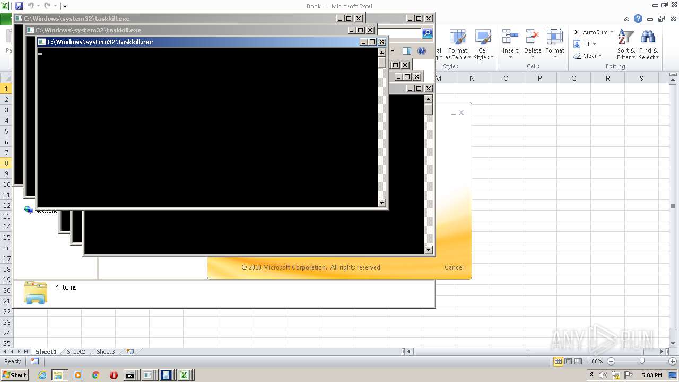This screenshot has width=679, height=382.
Task: Click the Excel Help question mark icon
Action: click(638, 19)
